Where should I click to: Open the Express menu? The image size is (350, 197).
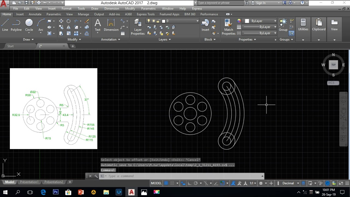pyautogui.click(x=197, y=8)
